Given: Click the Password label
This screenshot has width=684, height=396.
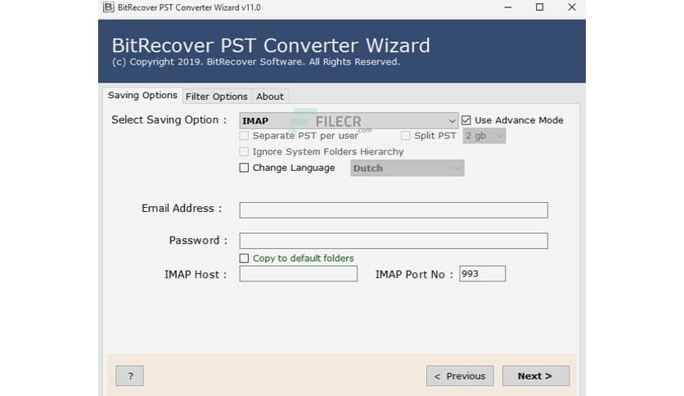Looking at the screenshot, I should click(x=198, y=241).
